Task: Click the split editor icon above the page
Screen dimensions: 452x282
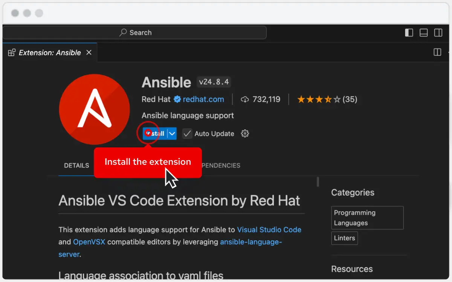Action: pyautogui.click(x=437, y=52)
